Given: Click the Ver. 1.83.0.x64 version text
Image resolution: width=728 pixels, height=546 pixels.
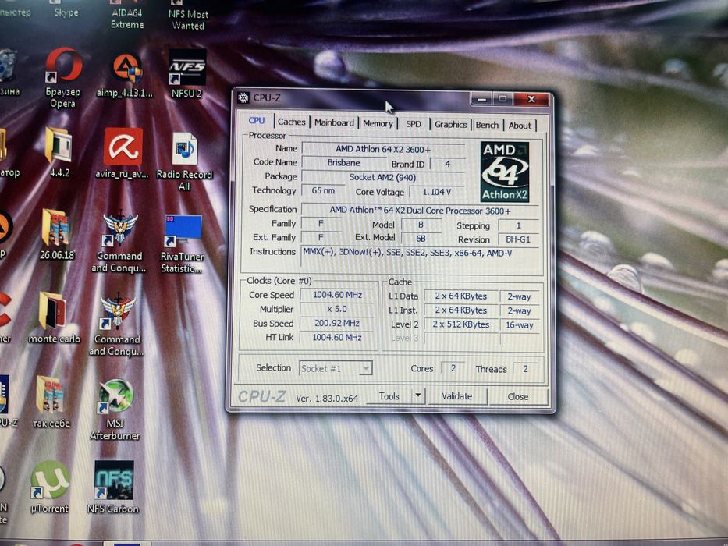Looking at the screenshot, I should click(327, 399).
